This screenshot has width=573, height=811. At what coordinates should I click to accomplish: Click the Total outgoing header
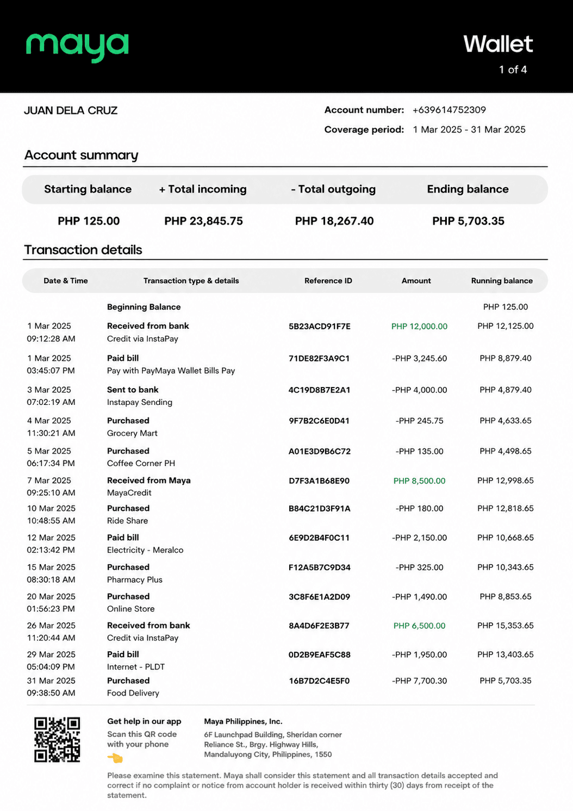(333, 189)
